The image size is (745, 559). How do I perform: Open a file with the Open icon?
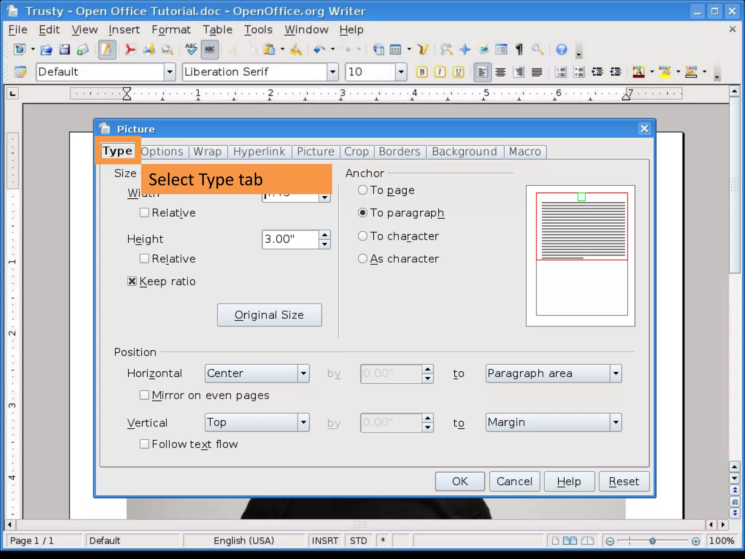coord(46,49)
